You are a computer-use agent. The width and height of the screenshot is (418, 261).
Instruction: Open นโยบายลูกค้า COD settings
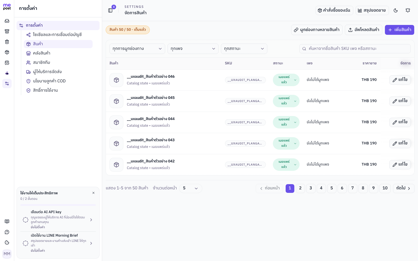(58, 81)
